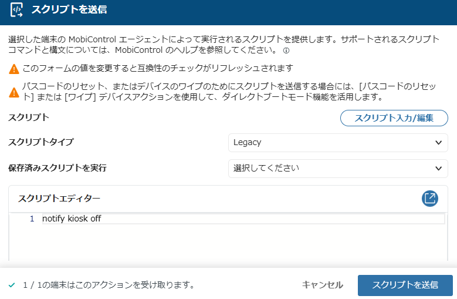Send script with スクリプトを送信 button
The image size is (457, 299).
405,285
